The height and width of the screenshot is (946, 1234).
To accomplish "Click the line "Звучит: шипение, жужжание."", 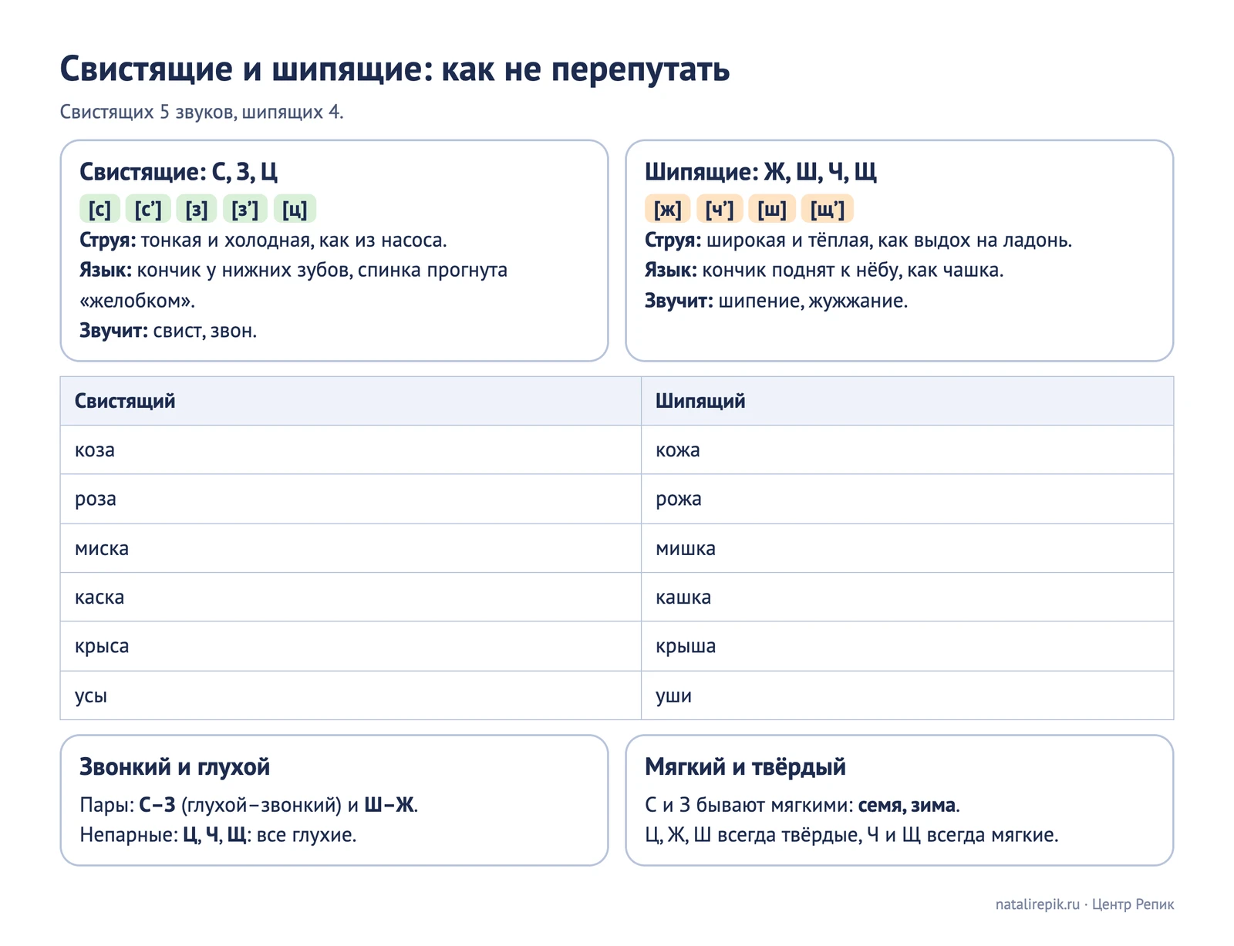I will (777, 301).
